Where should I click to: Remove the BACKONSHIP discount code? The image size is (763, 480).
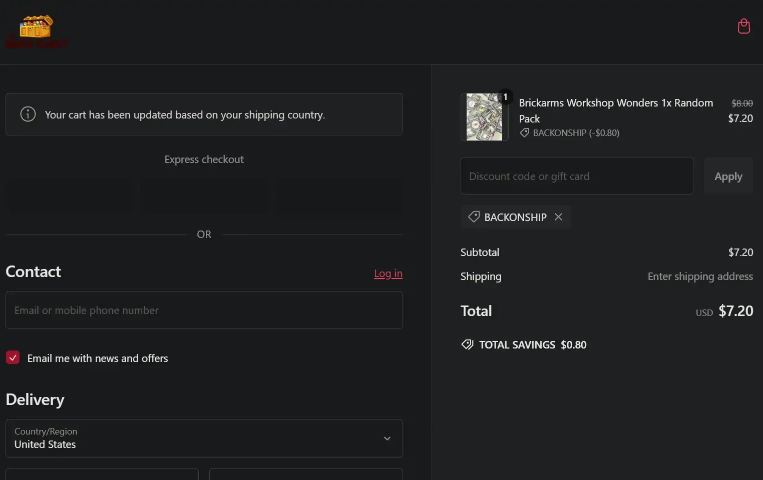(558, 216)
